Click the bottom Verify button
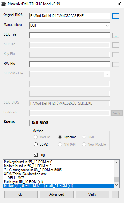 (93, 194)
